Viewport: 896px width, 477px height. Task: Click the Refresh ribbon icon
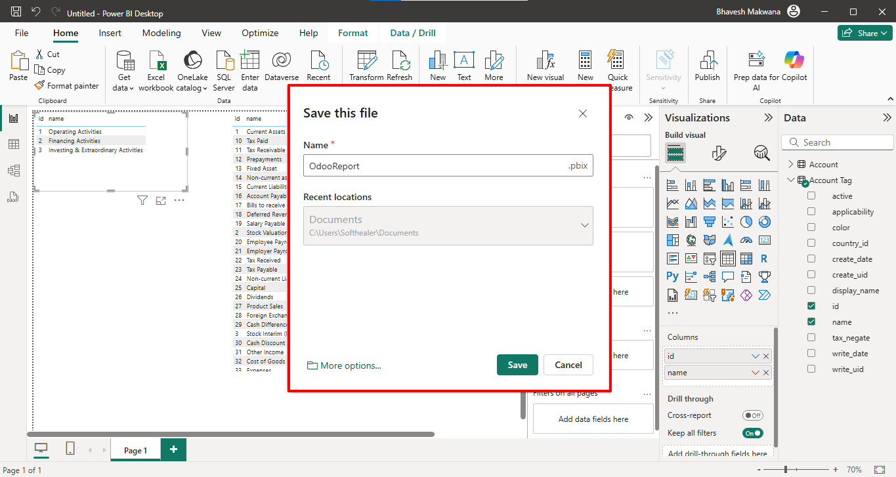(399, 66)
